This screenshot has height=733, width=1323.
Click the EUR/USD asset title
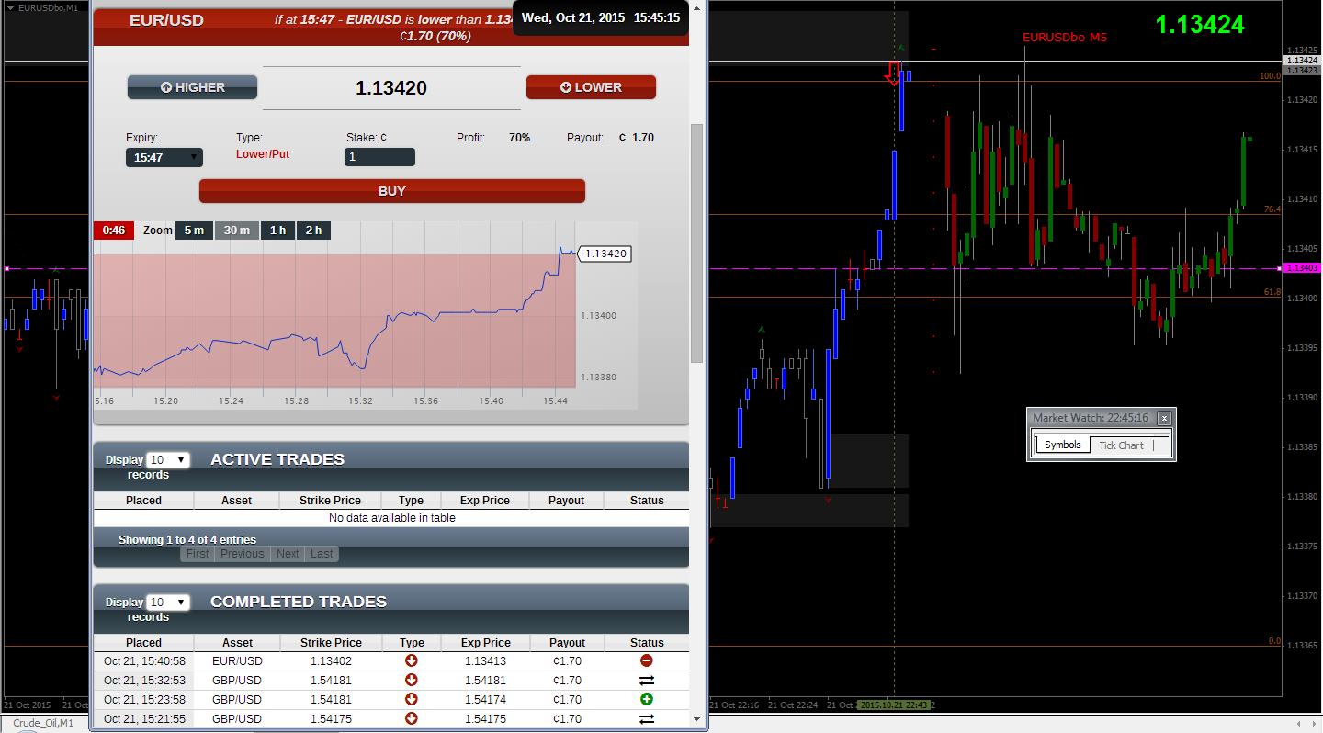click(166, 20)
